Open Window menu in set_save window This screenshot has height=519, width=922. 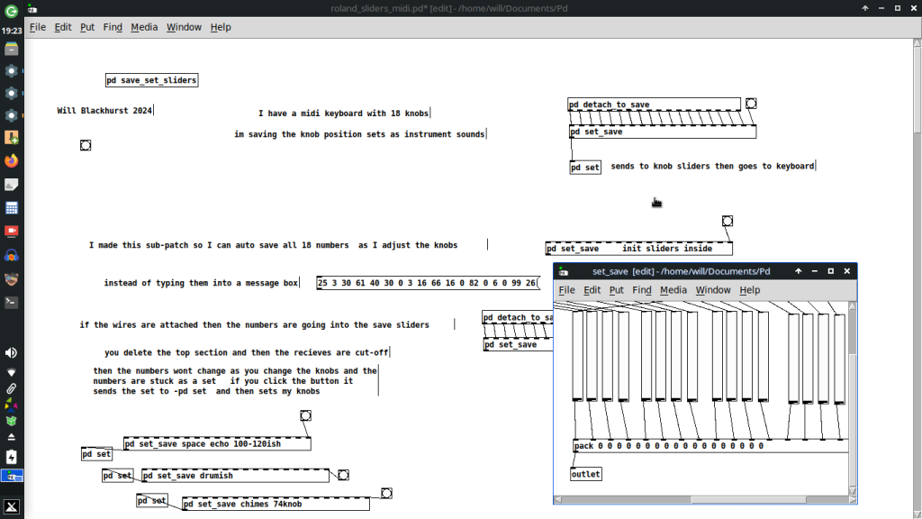(713, 290)
